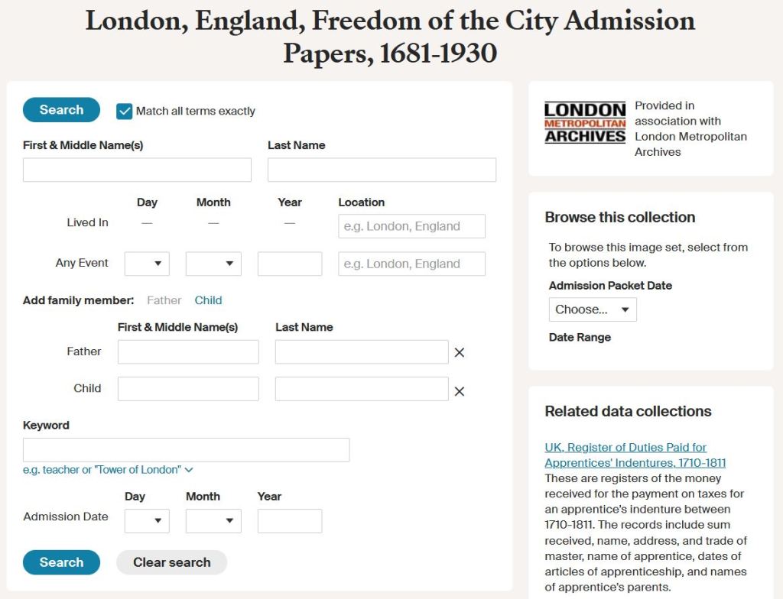Open UK Register of Duties Paid link
Viewport: 783px width, 599px height.
(635, 455)
